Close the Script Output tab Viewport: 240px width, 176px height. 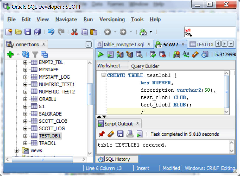(x=137, y=123)
